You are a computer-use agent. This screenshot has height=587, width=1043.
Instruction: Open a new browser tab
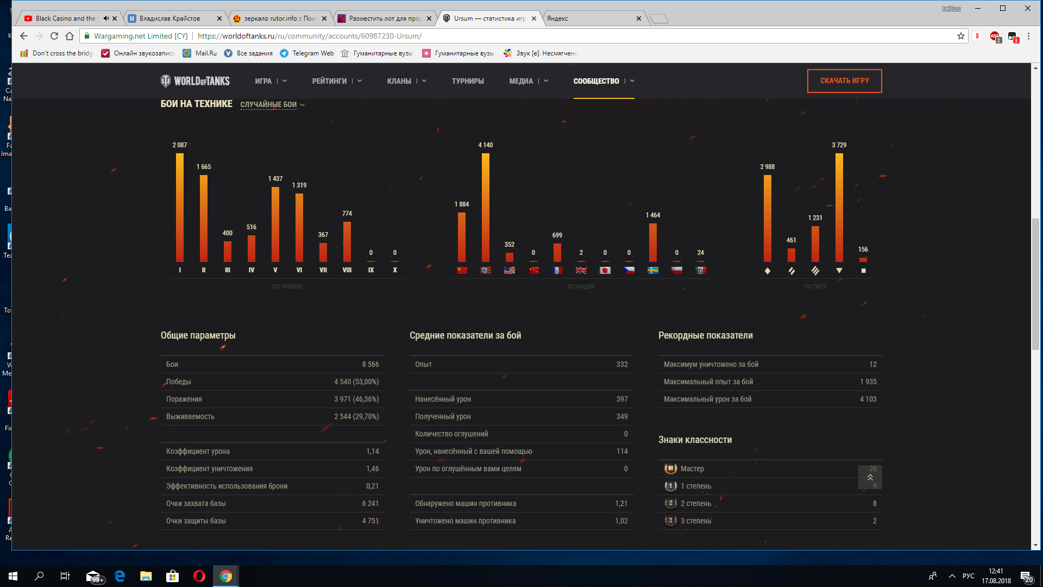click(x=659, y=19)
